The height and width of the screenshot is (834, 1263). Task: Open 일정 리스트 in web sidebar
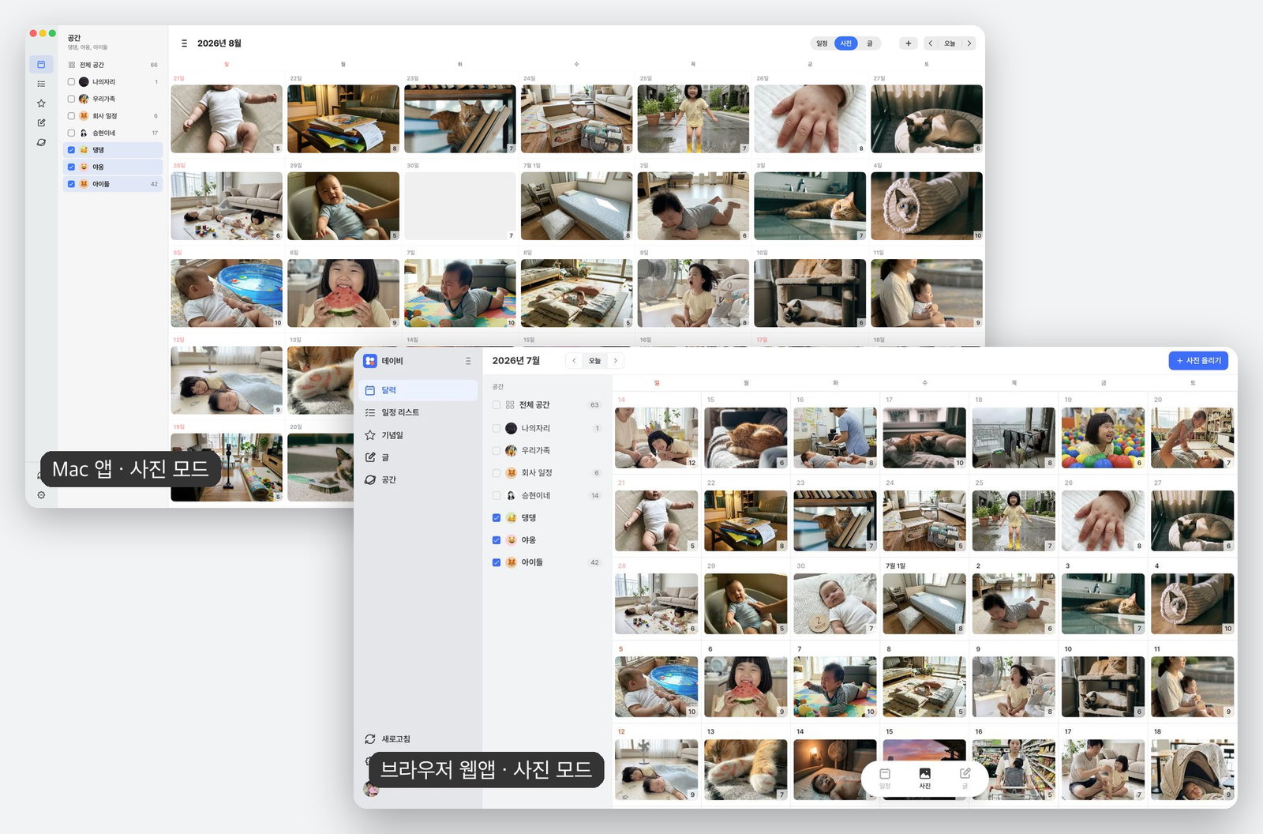click(418, 412)
